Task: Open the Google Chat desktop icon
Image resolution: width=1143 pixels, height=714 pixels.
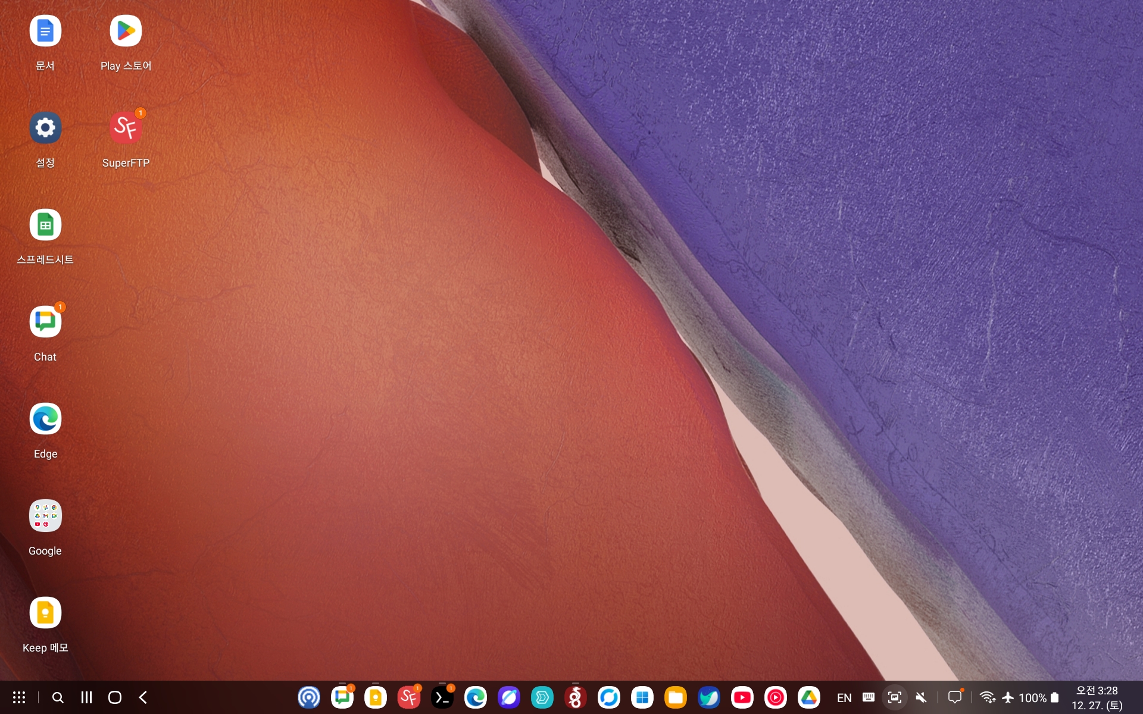Action: tap(45, 322)
